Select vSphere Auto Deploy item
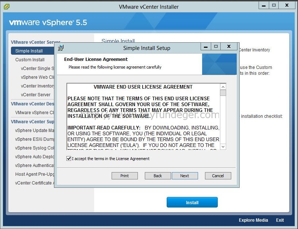 coord(35,156)
